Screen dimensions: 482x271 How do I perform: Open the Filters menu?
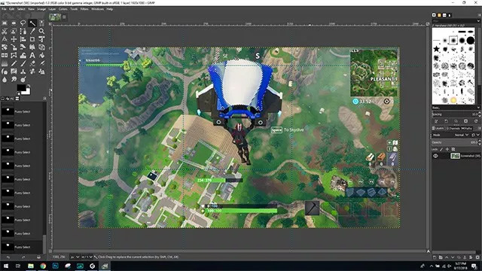point(84,9)
